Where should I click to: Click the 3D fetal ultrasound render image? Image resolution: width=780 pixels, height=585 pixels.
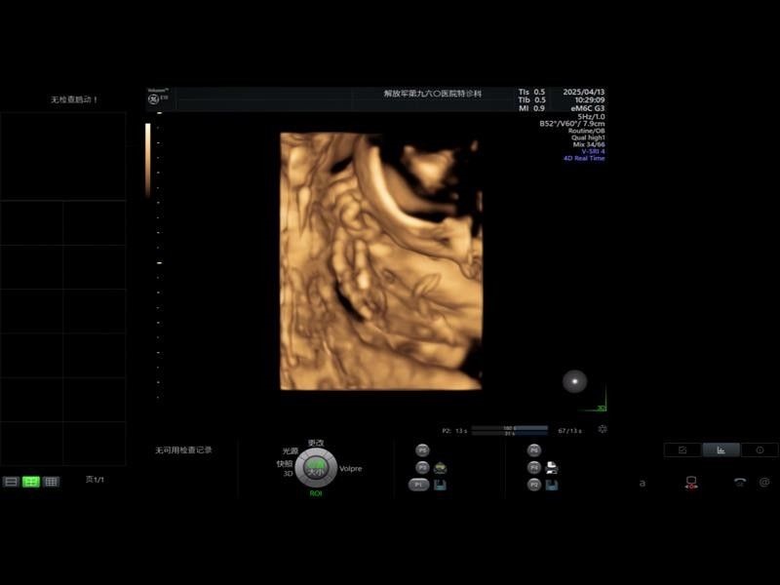(381, 261)
